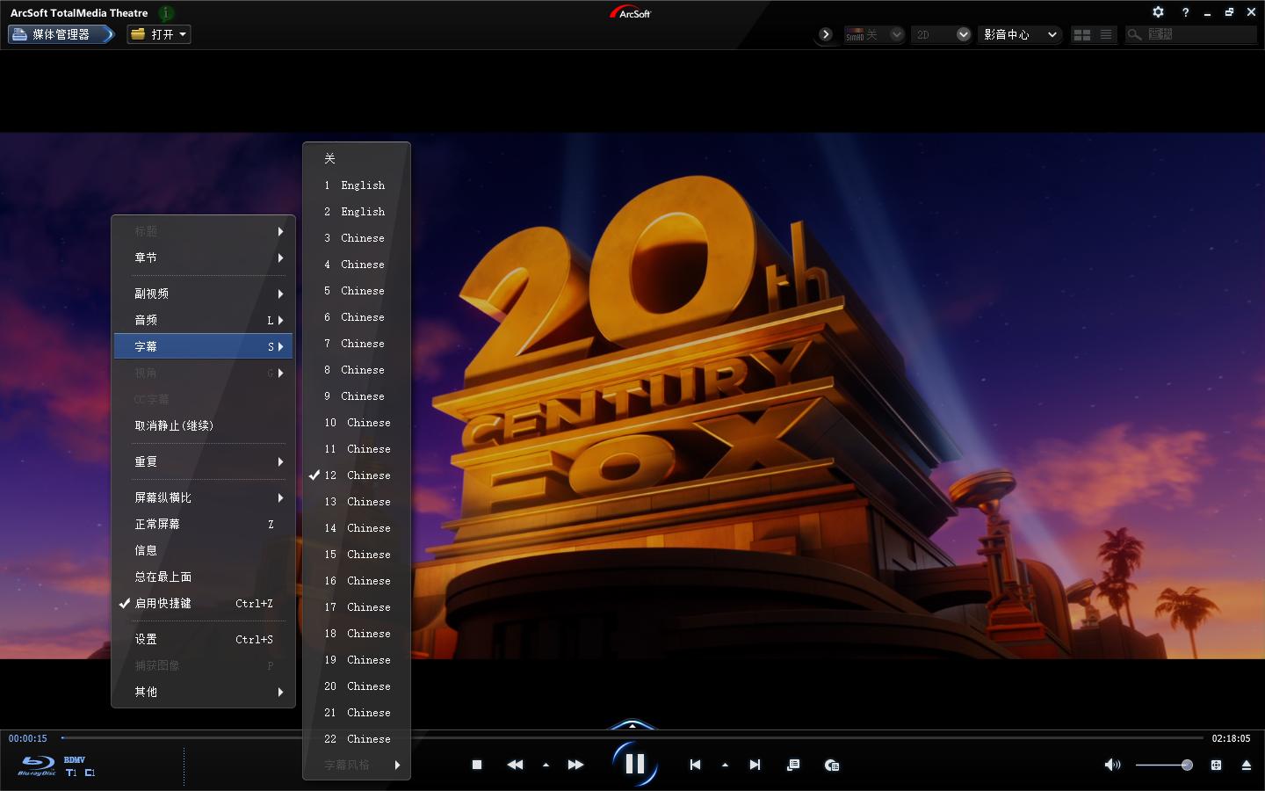Open the 媒体管理器 button
The image size is (1265, 791).
coord(61,34)
